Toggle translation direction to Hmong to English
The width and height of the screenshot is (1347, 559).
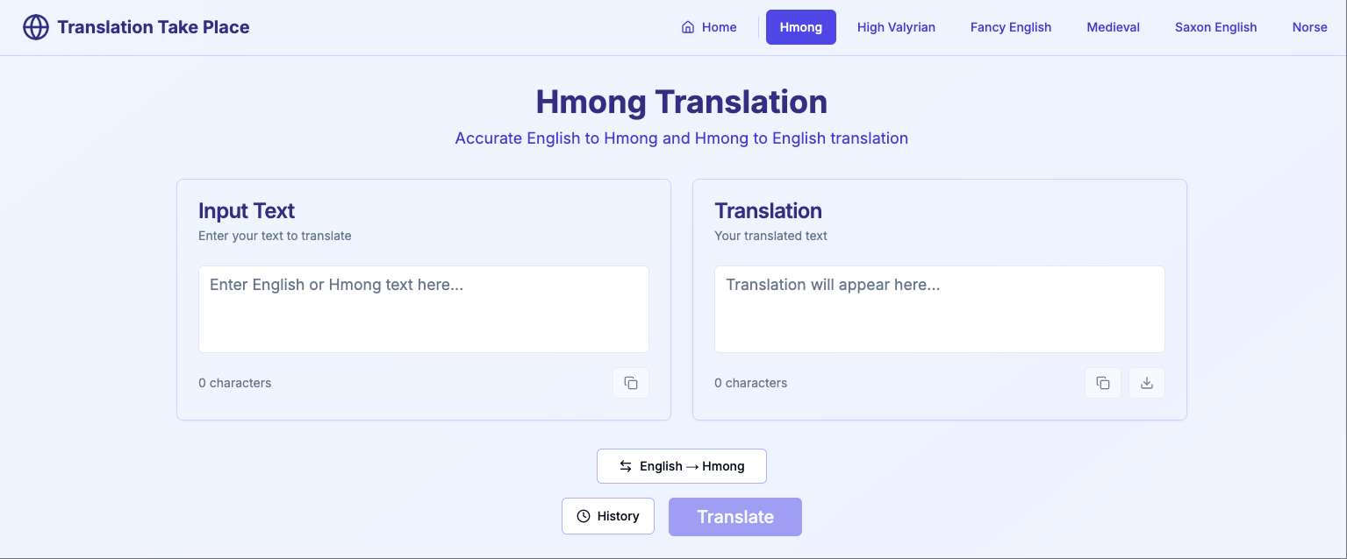pyautogui.click(x=682, y=465)
